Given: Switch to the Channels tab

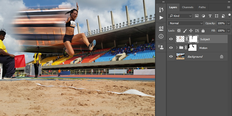Looking at the screenshot, I should [188, 7].
